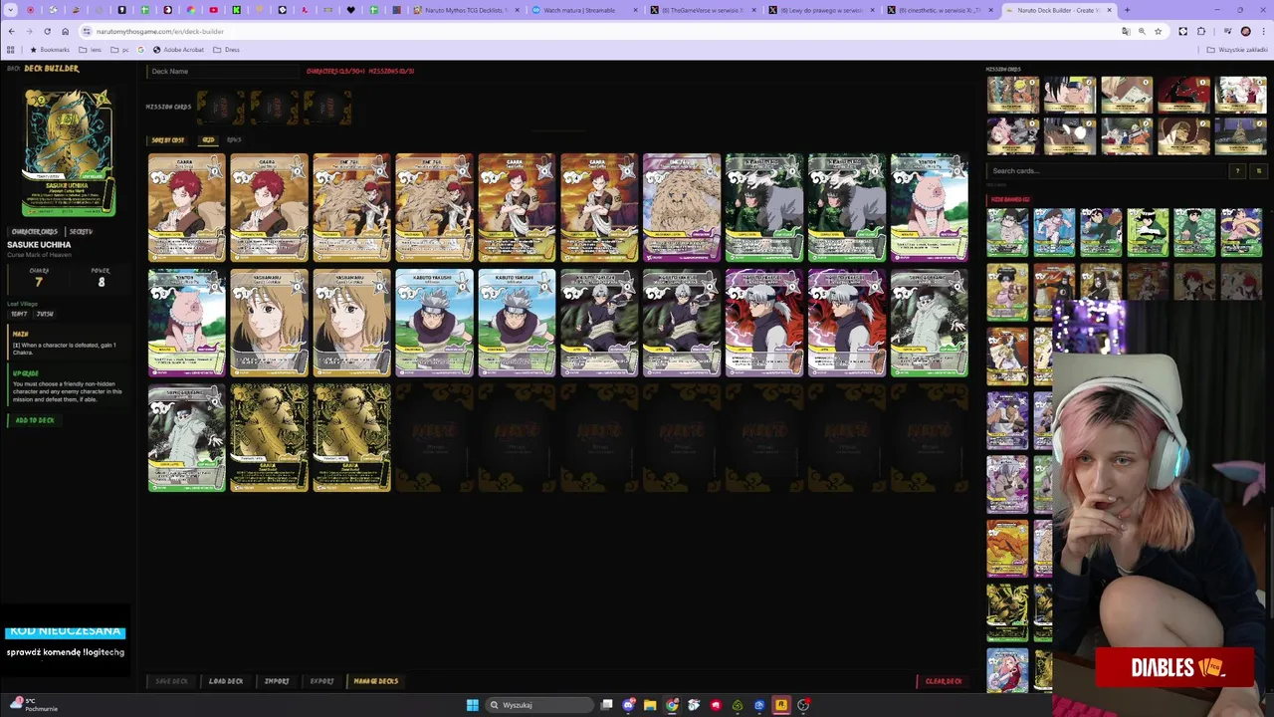Click the browser back arrow
The height and width of the screenshot is (717, 1274).
pyautogui.click(x=11, y=31)
